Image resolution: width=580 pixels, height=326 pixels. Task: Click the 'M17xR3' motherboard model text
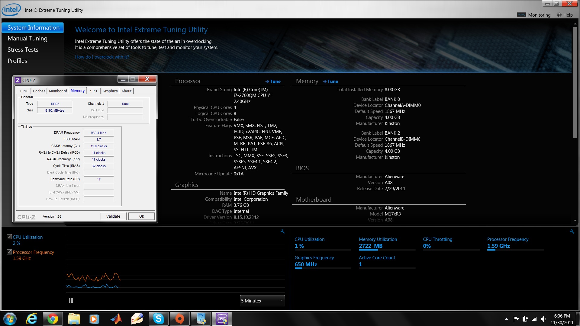click(x=393, y=214)
